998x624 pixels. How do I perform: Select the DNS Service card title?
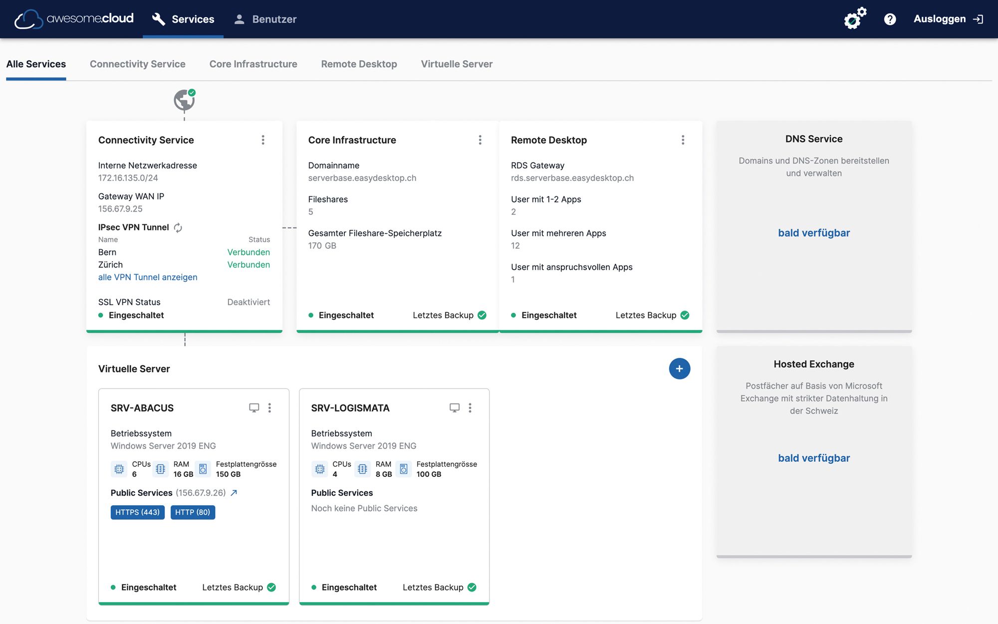(x=814, y=139)
